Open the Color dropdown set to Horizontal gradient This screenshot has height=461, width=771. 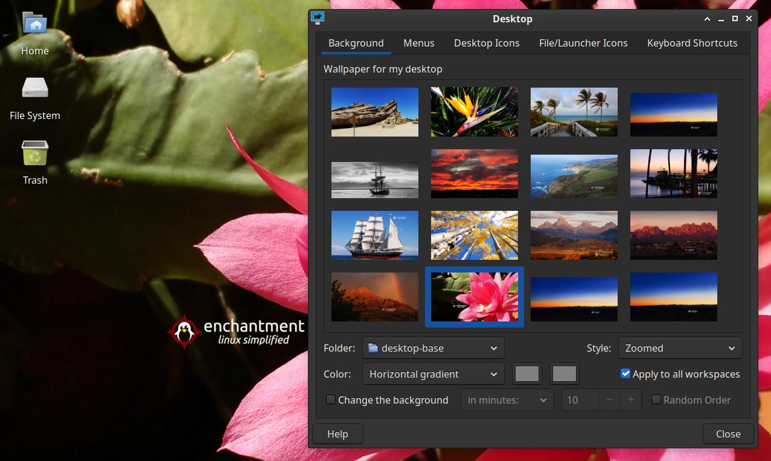tap(433, 374)
